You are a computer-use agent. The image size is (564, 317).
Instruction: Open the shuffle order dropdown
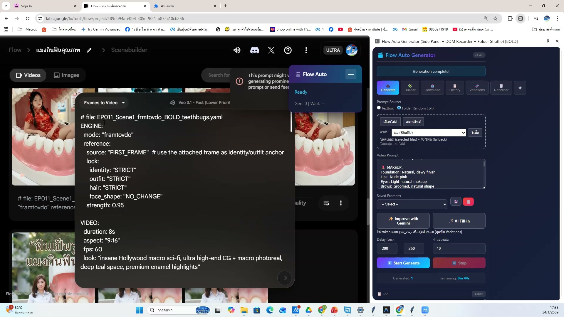429,133
